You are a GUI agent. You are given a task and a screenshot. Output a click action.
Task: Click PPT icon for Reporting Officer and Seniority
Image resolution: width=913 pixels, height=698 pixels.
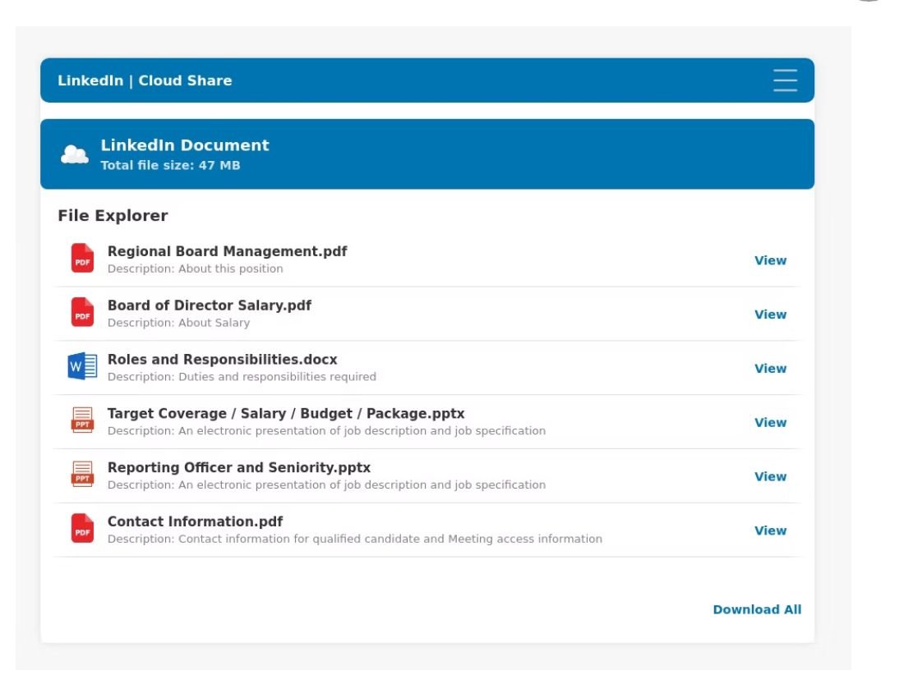coord(82,475)
